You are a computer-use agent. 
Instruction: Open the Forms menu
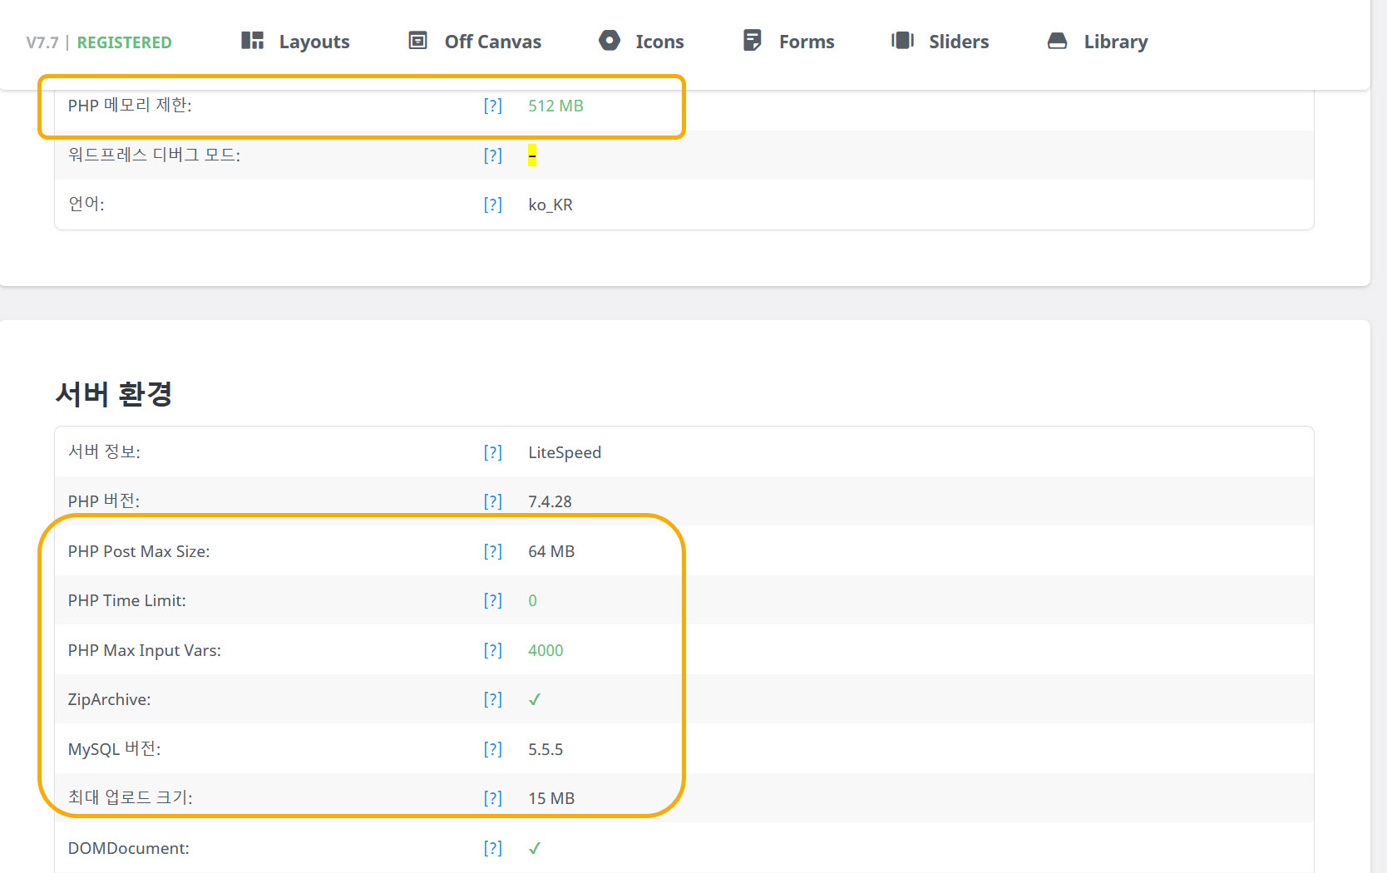(788, 41)
